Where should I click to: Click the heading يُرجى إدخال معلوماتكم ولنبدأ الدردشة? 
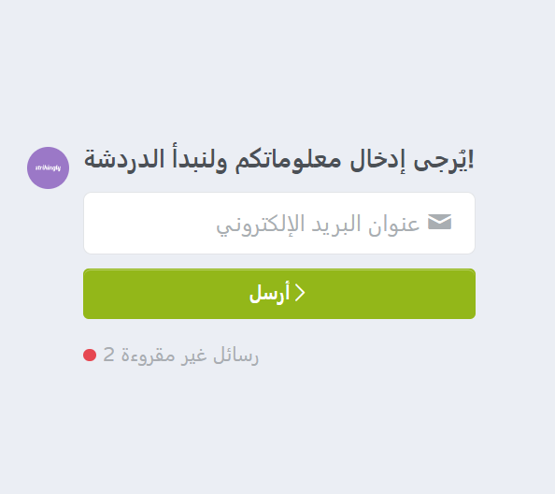point(279,159)
